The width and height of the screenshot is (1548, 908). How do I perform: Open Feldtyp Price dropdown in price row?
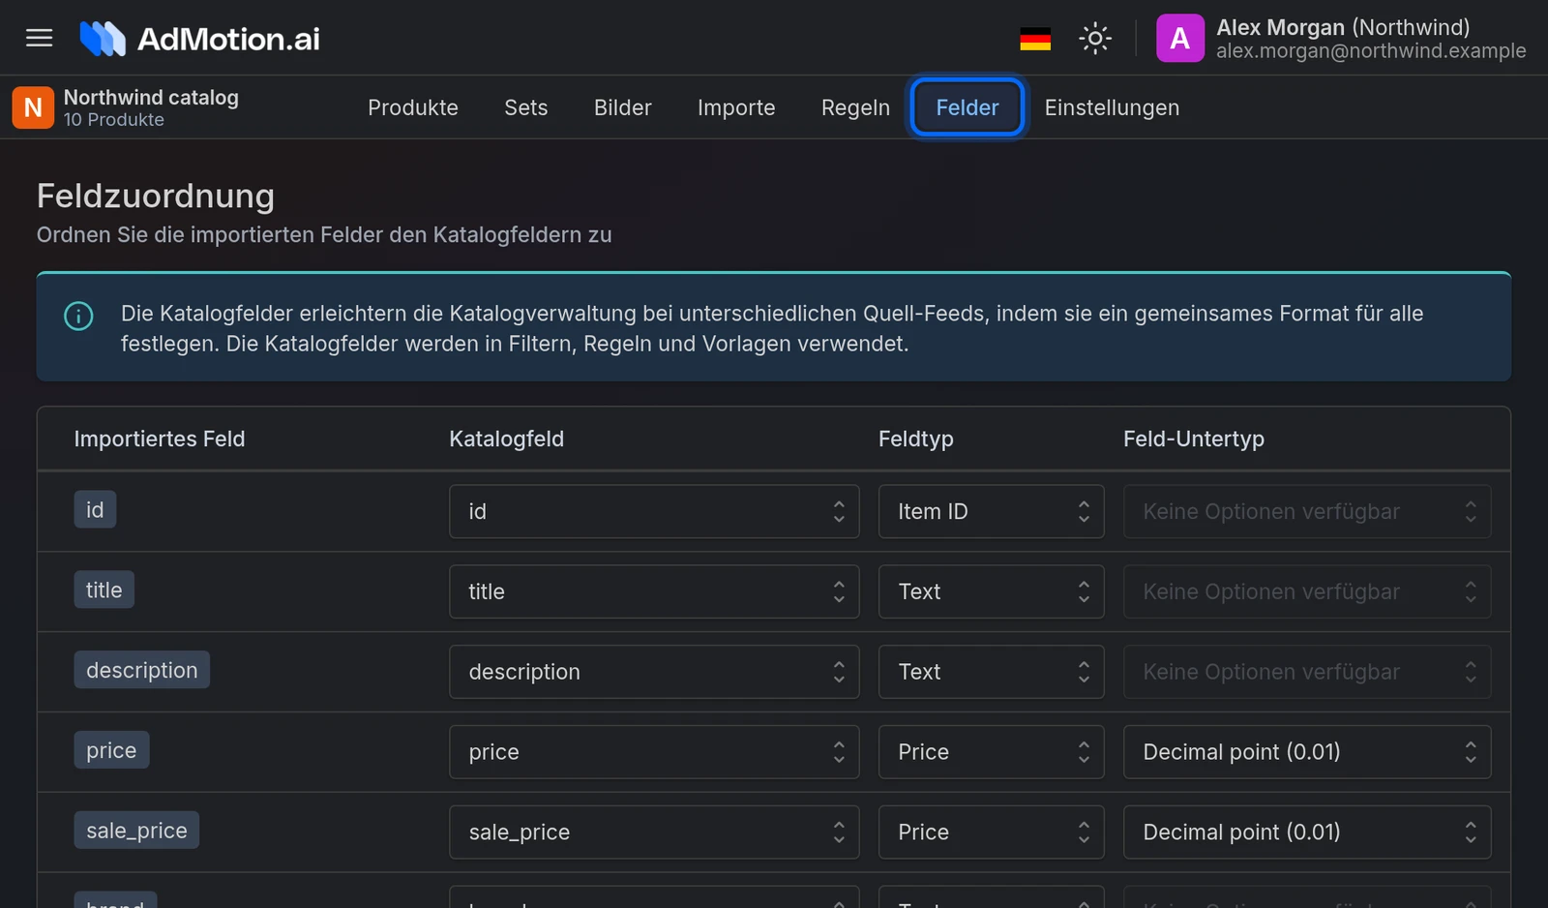pos(991,752)
